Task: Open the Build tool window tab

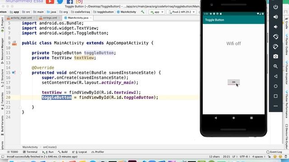Action: [x=63, y=152]
